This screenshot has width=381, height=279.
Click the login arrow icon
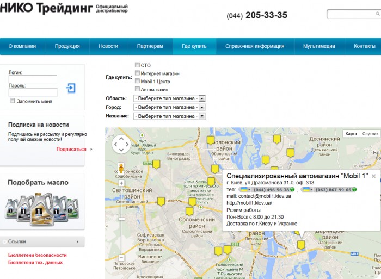click(71, 88)
